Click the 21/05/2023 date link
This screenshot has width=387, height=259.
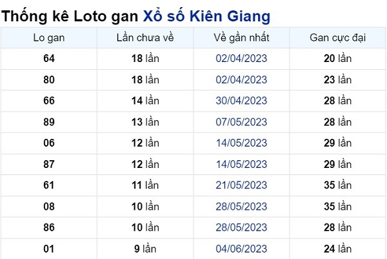[x=241, y=185]
